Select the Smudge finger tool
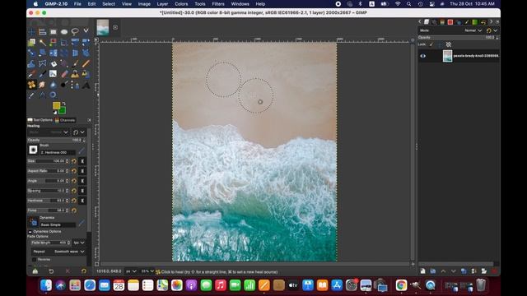The height and width of the screenshot is (296, 527). click(42, 85)
